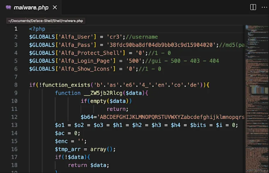Click the minimap code overview

tap(257, 99)
